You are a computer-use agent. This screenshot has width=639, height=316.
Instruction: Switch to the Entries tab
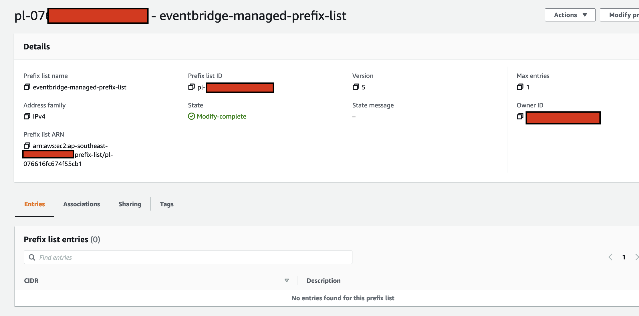point(34,204)
